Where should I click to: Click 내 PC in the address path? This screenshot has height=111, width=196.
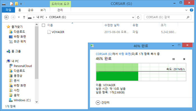[x=40, y=17]
